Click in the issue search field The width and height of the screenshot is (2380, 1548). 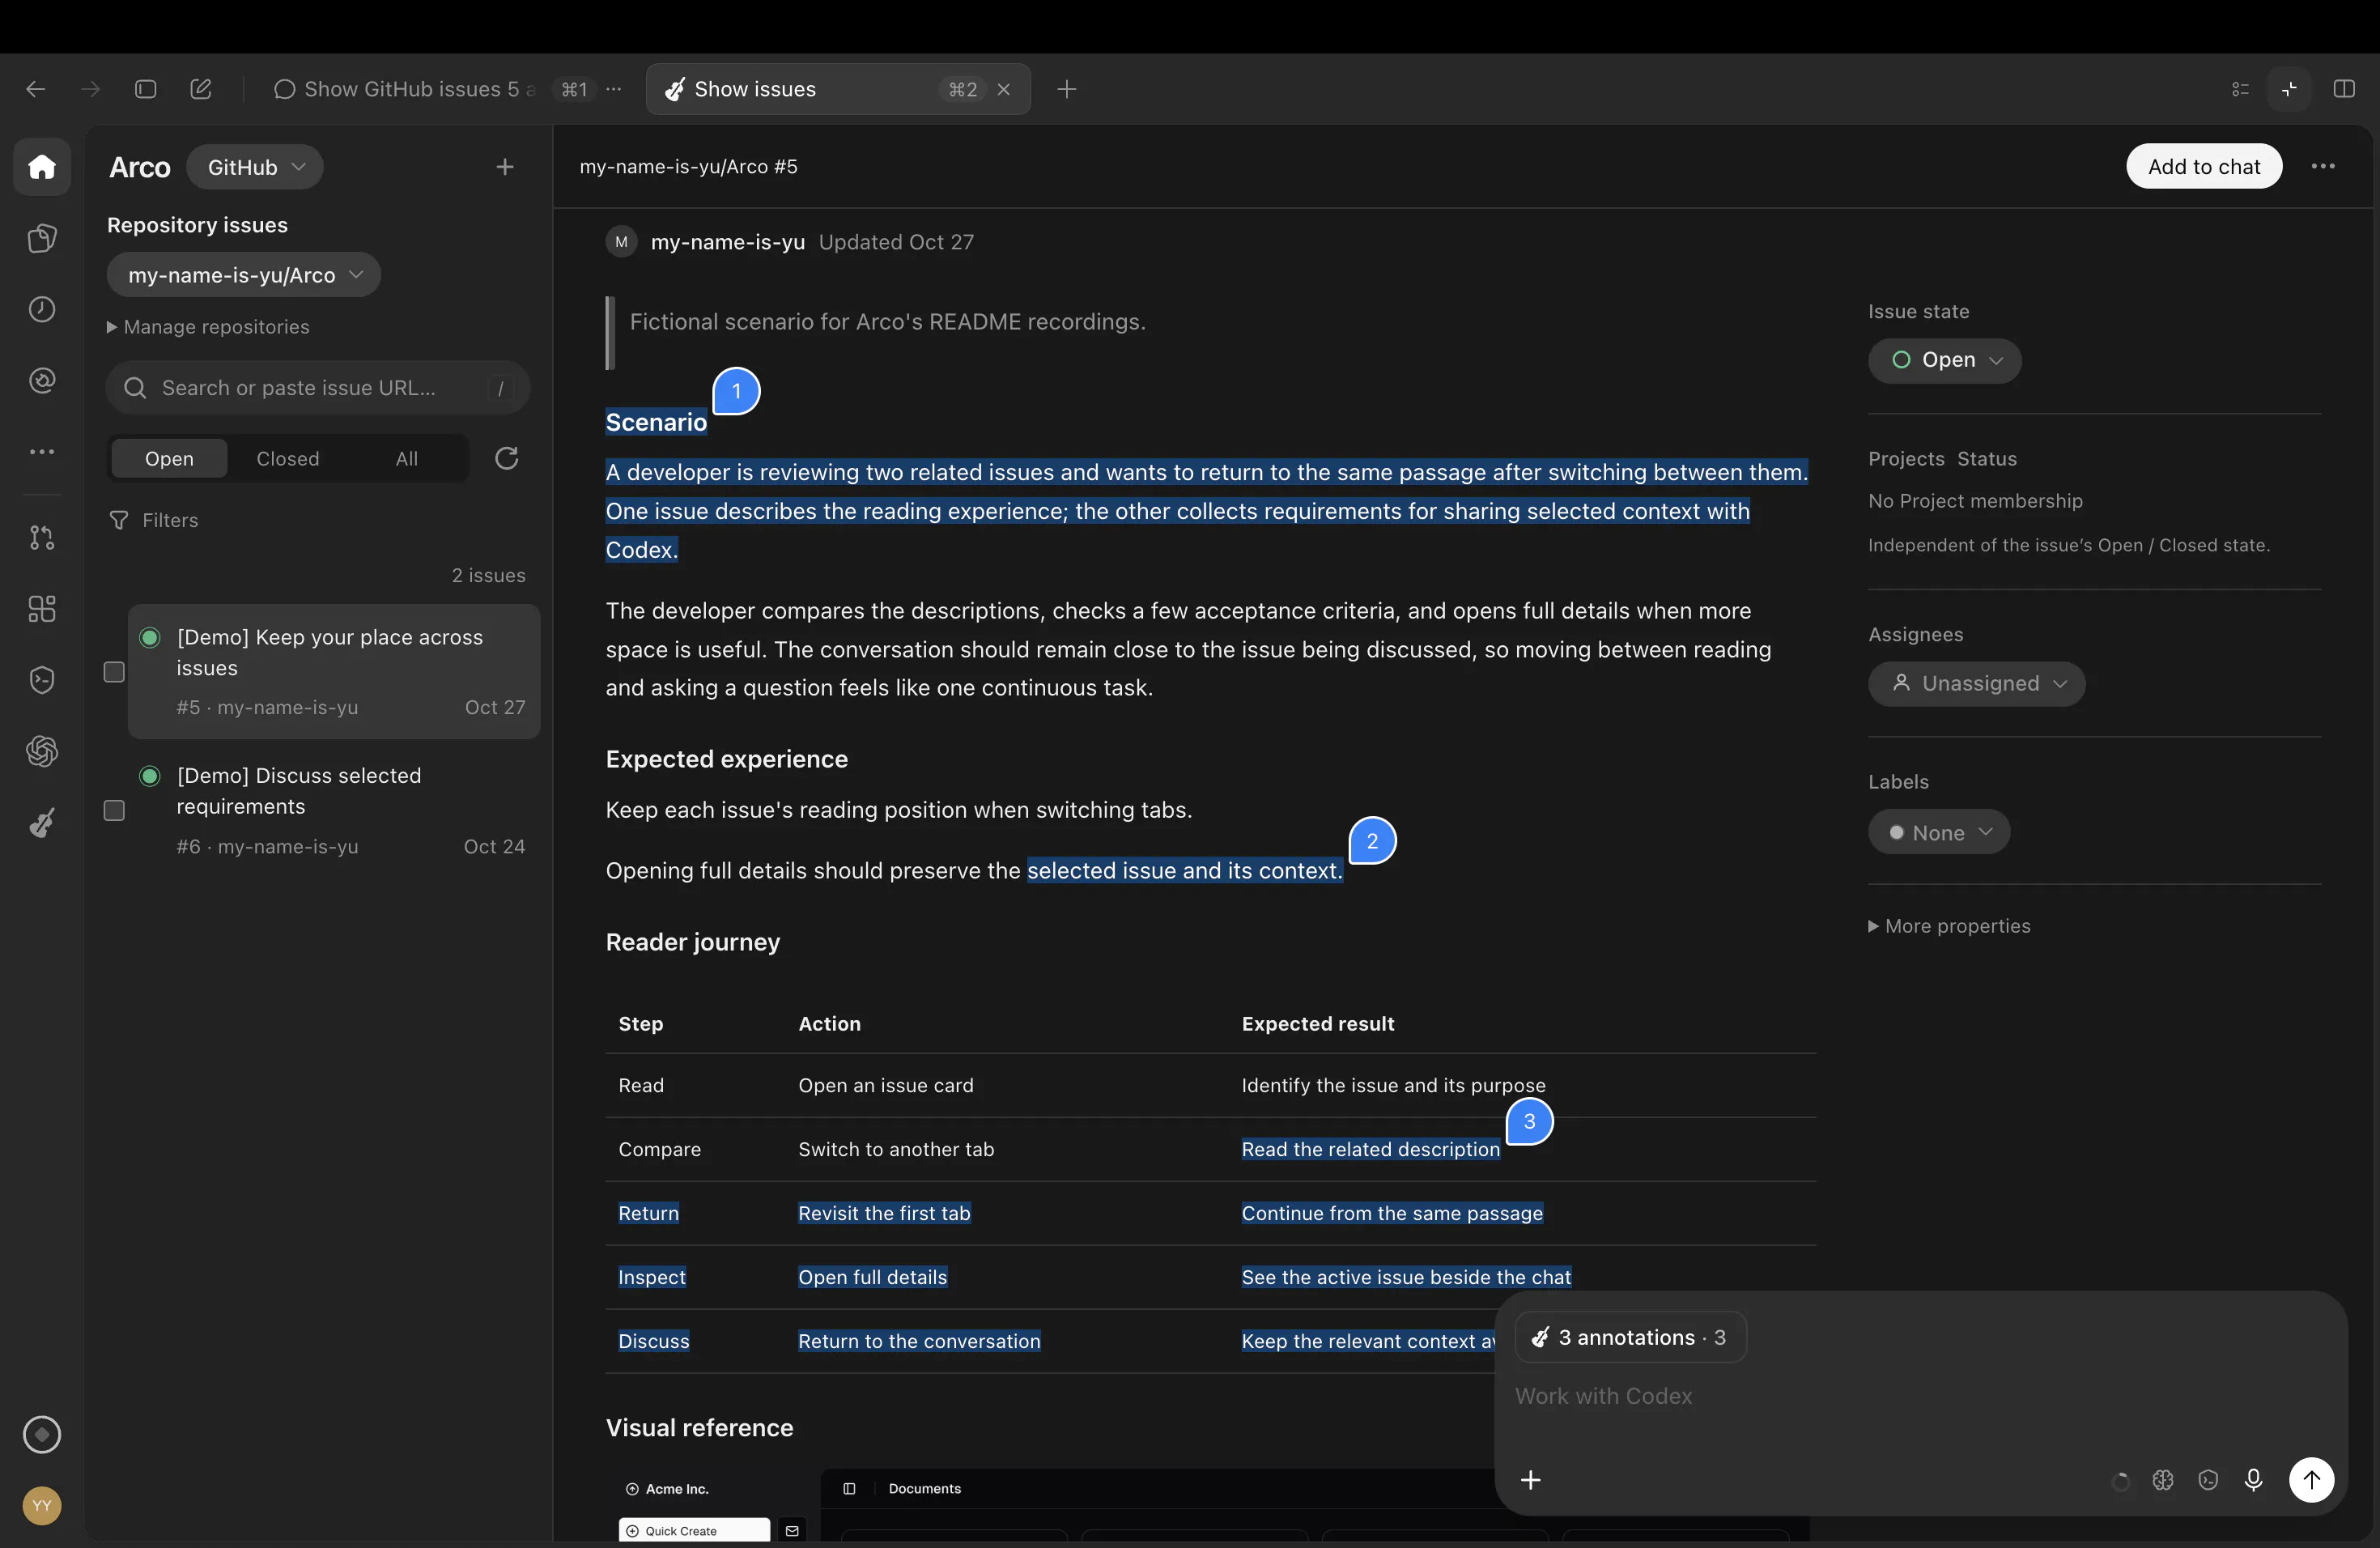tap(317, 388)
